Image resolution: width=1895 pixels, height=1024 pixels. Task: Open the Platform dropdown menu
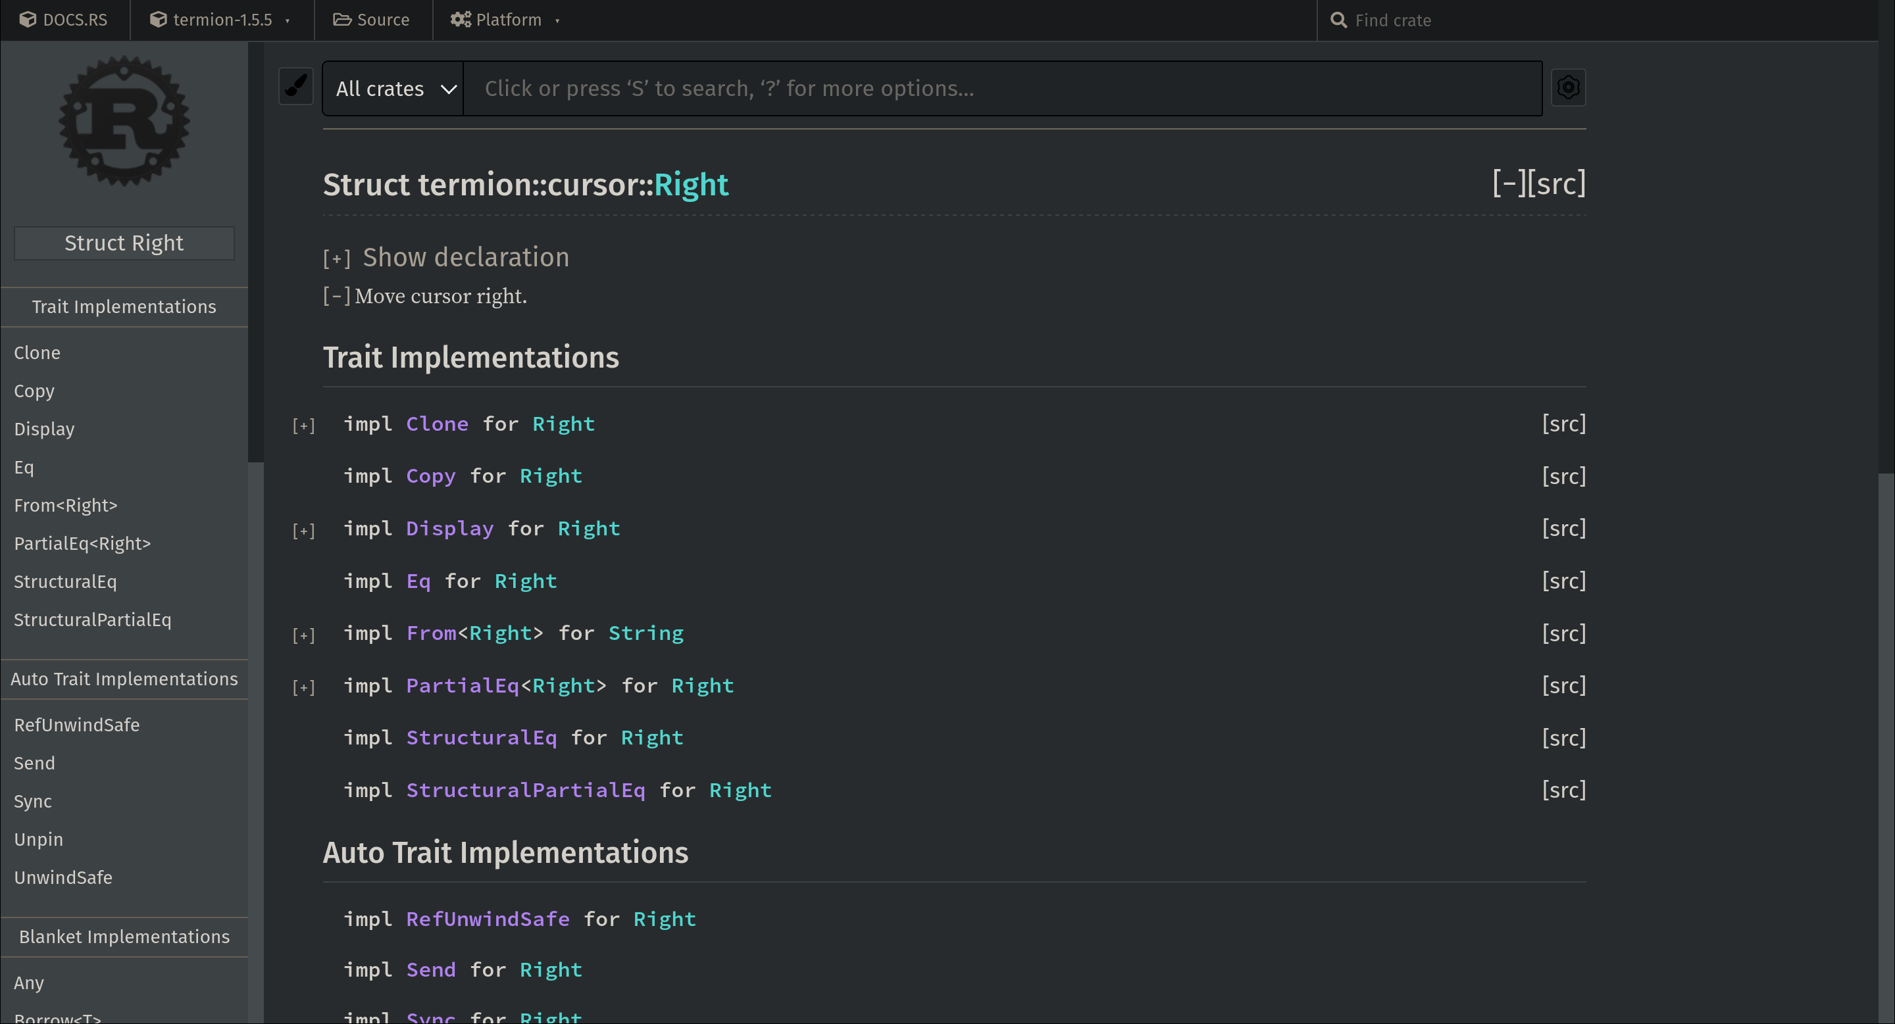[505, 20]
